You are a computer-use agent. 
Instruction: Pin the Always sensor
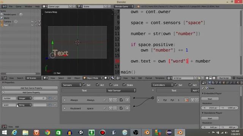pos(105,100)
